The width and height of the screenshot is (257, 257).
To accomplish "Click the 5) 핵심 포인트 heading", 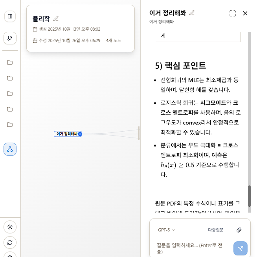I will point(180,66).
